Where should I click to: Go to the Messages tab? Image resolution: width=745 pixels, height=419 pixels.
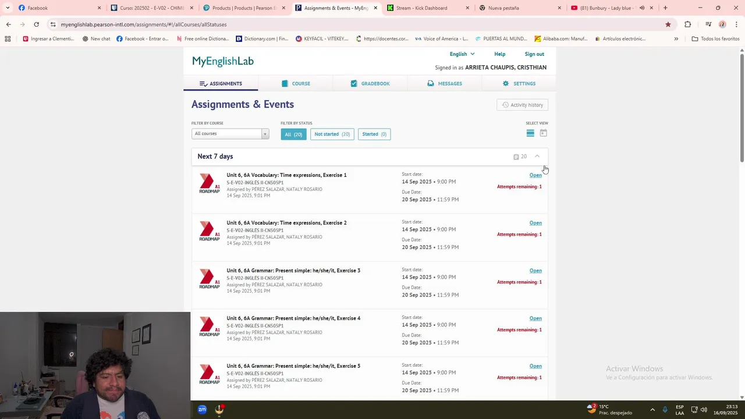point(445,83)
